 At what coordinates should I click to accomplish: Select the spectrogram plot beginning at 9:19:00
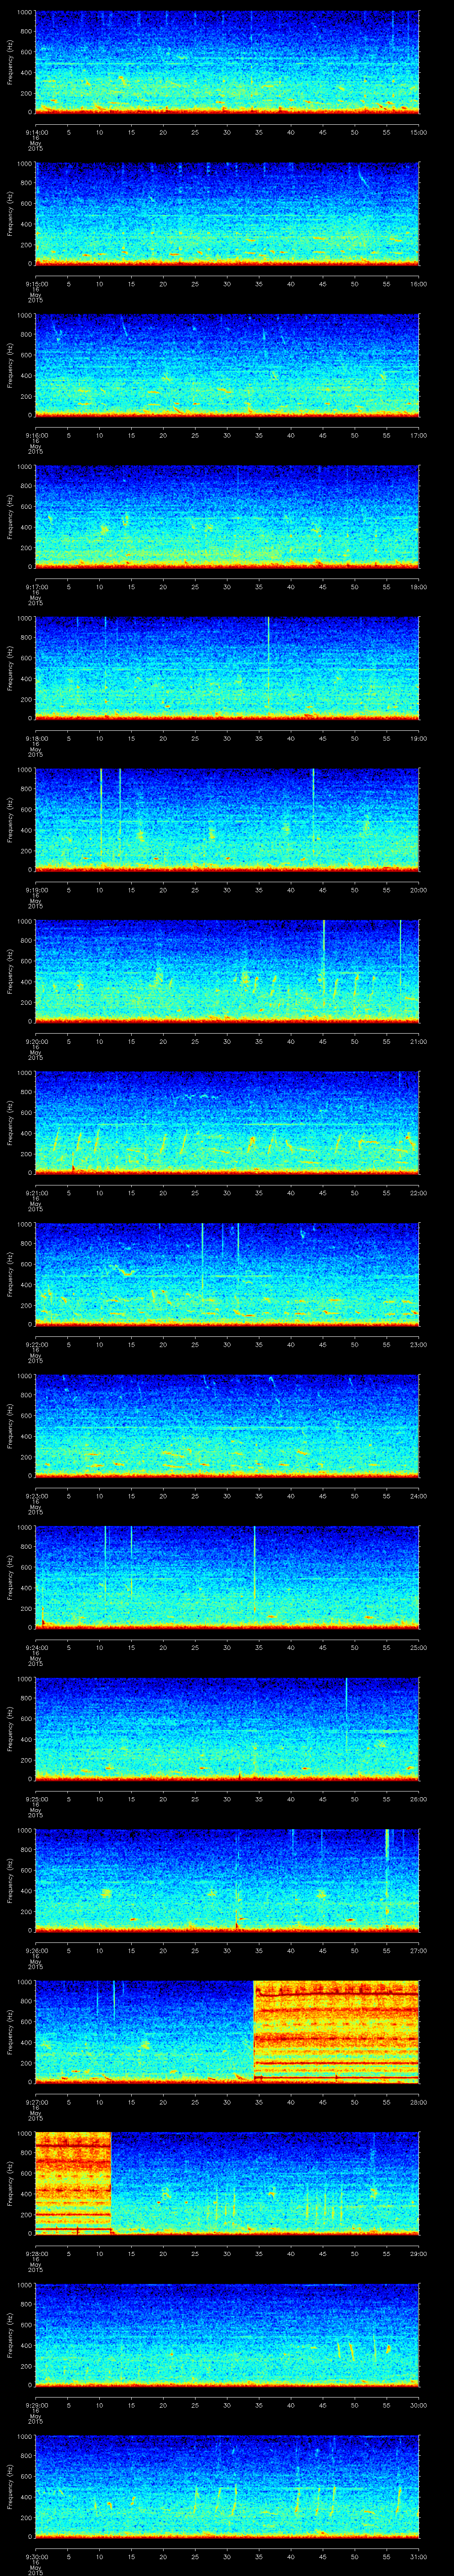coord(227,819)
